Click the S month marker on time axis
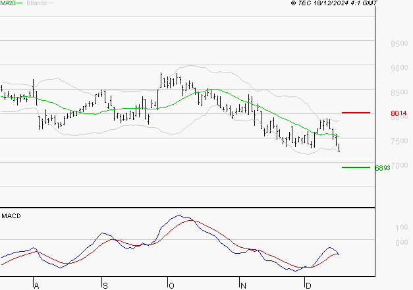The width and height of the screenshot is (413, 290). point(105,286)
